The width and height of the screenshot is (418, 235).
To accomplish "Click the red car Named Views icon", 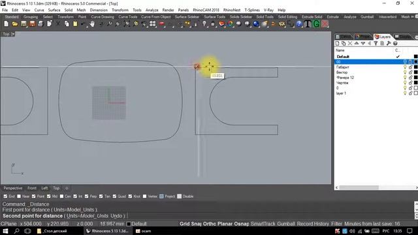I will 161,24.
